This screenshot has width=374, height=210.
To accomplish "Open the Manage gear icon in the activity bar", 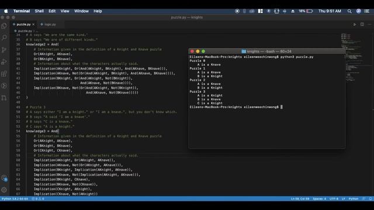I will [4, 190].
